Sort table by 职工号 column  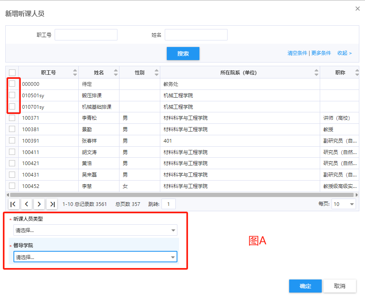(x=75, y=73)
